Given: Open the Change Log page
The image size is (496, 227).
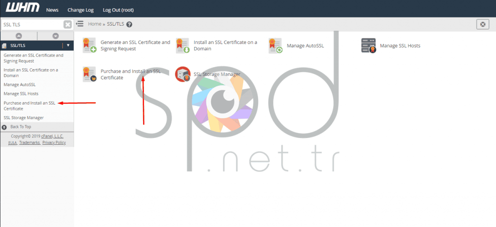Looking at the screenshot, I should (x=80, y=10).
